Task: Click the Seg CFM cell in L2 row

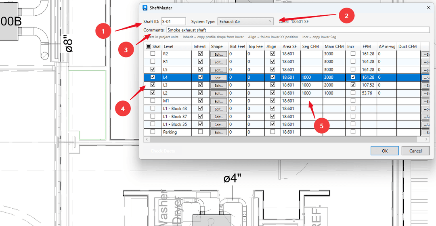Action: [311, 93]
